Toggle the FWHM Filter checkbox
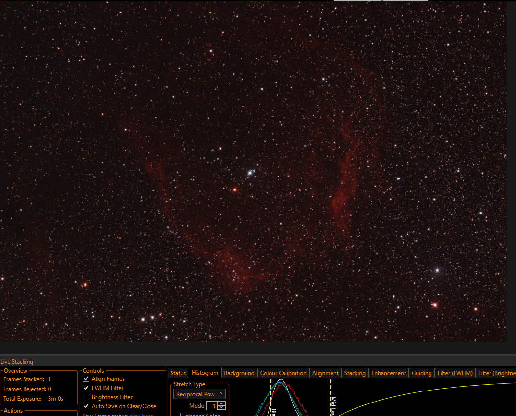This screenshot has width=516, height=416. (86, 388)
